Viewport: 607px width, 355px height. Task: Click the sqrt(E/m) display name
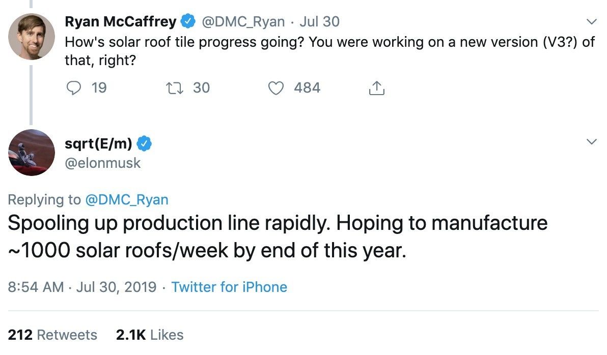(99, 144)
